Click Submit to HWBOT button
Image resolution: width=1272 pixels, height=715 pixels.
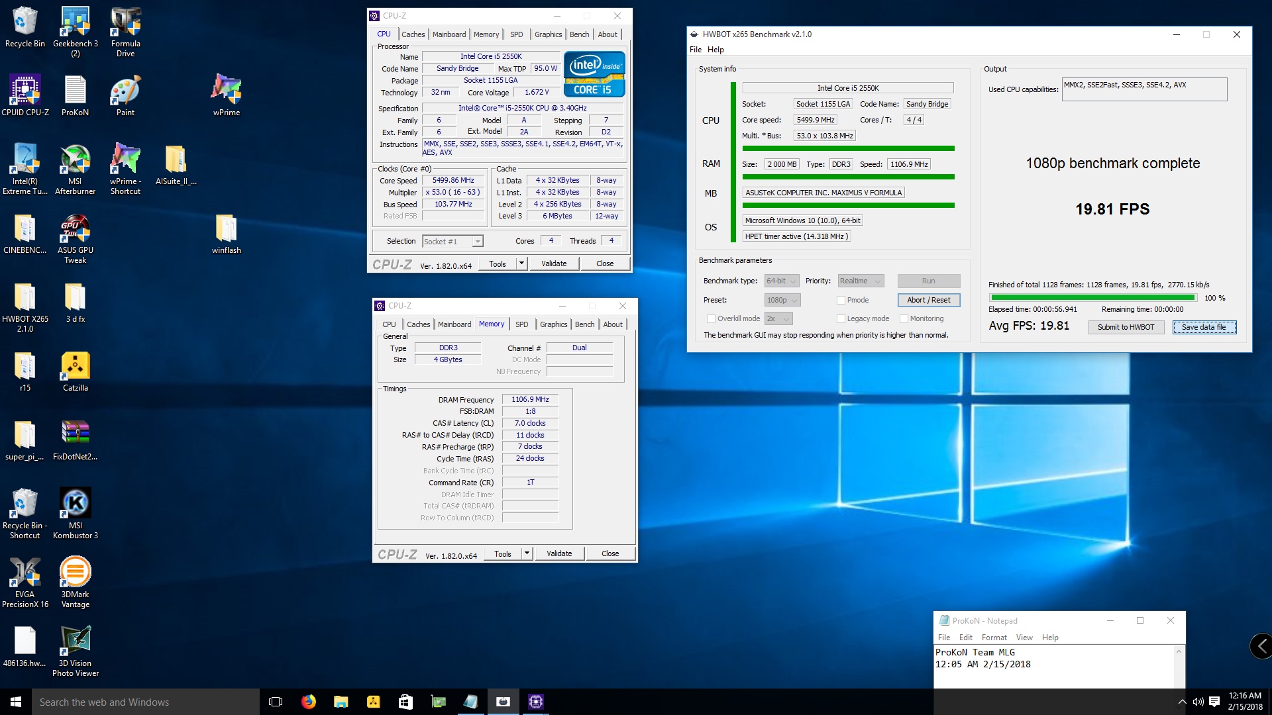[1126, 327]
